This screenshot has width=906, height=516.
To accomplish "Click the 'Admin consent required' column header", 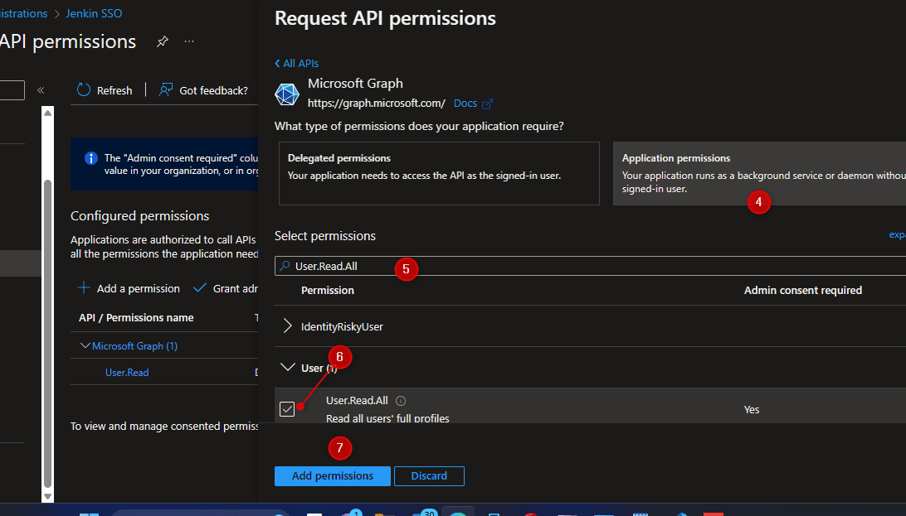I will [x=803, y=291].
